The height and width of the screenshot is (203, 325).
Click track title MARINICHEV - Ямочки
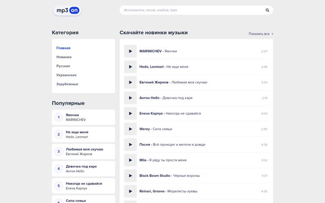point(158,51)
